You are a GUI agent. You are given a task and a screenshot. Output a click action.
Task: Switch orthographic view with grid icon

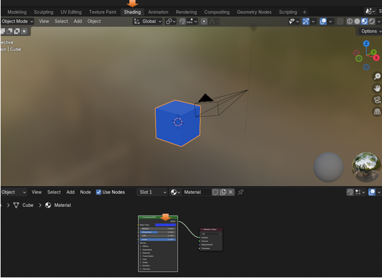tap(377, 112)
